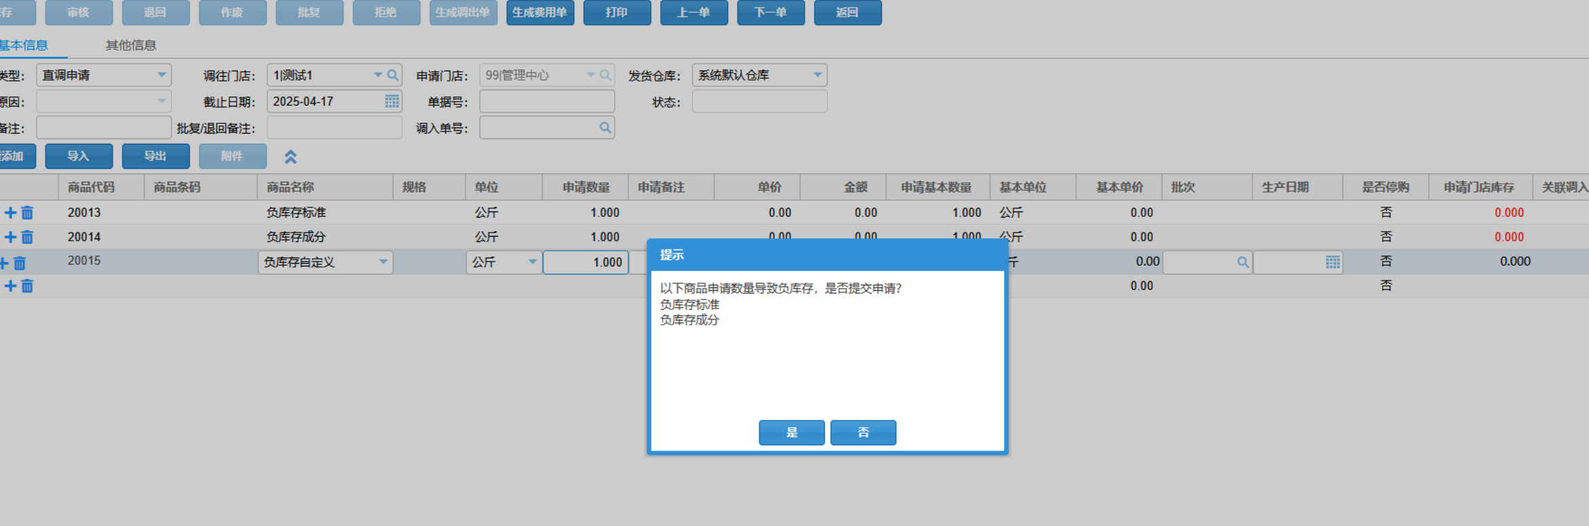Click red stock value 0.000 in row 20013
Screen dimensions: 1589x526
(1509, 213)
